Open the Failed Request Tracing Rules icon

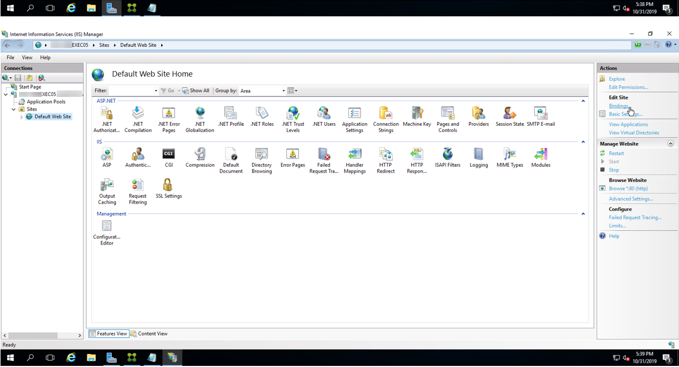[x=324, y=161]
